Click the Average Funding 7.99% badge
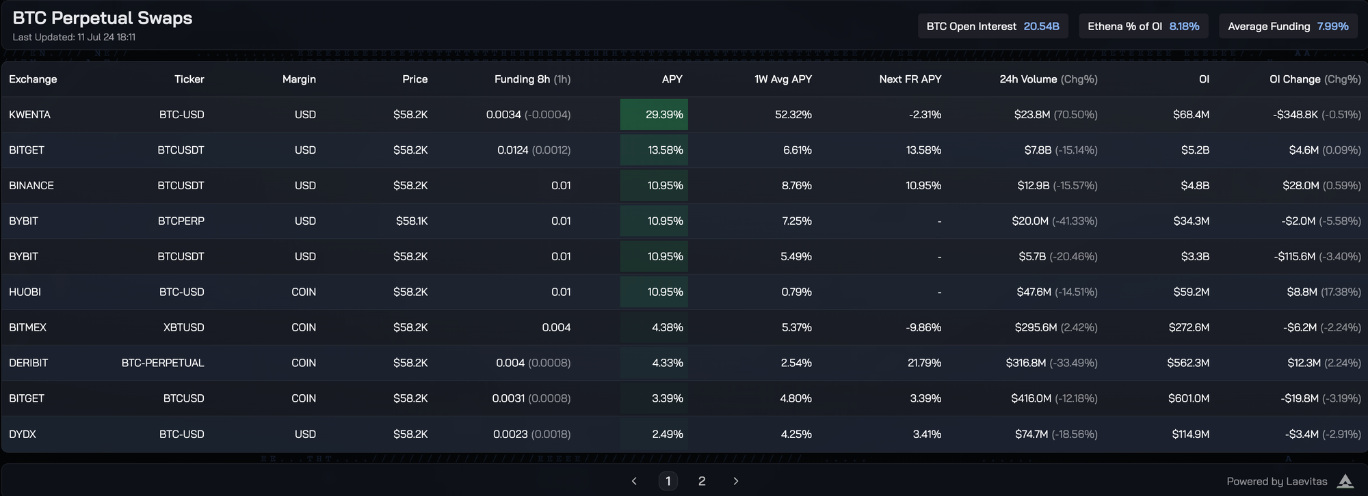This screenshot has height=496, width=1368. (x=1287, y=27)
